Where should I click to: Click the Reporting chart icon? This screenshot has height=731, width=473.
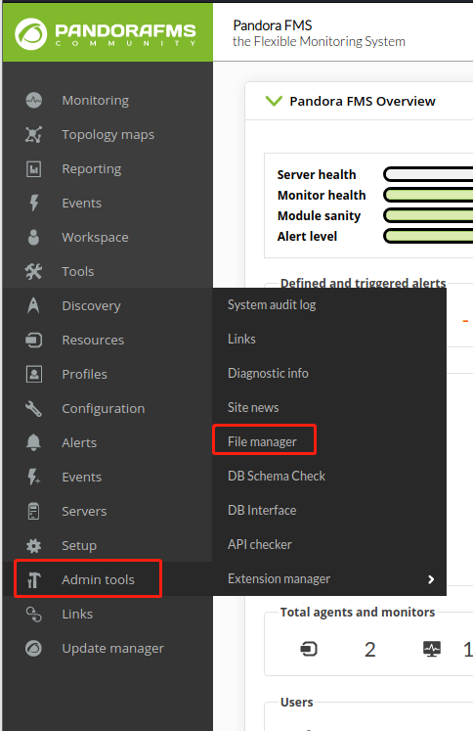33,168
